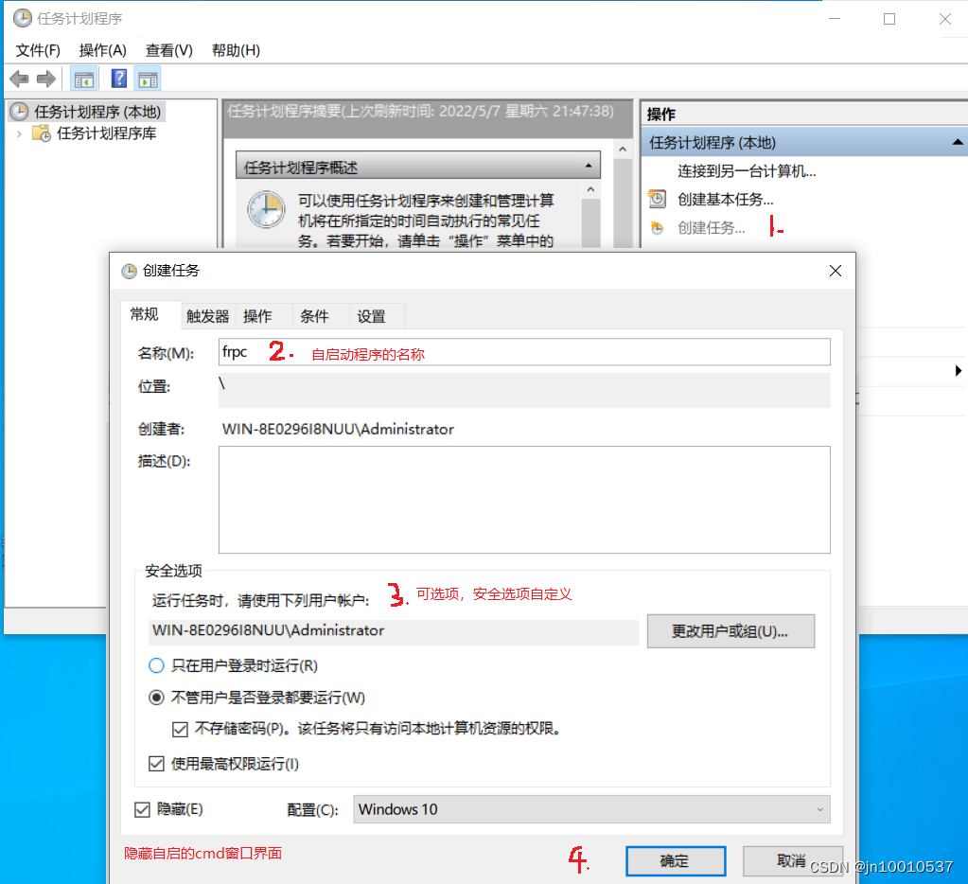This screenshot has width=968, height=884.
Task: Switch to the 触发器 tab
Action: click(x=207, y=316)
